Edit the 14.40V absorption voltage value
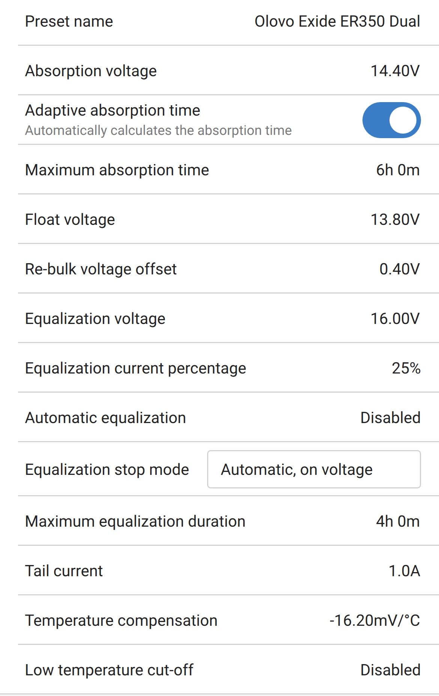Image resolution: width=439 pixels, height=696 pixels. 395,71
